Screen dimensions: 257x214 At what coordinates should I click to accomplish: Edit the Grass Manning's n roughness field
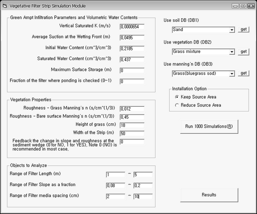(132, 109)
